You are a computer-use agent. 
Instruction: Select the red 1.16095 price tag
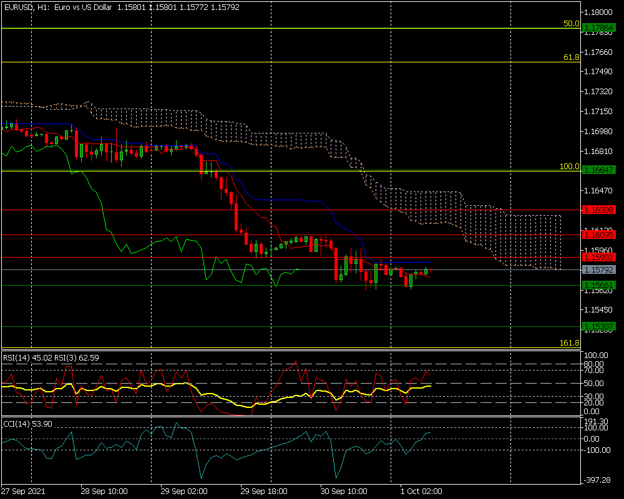tap(598, 235)
